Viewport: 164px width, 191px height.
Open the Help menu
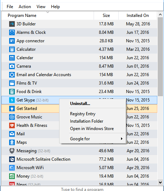point(55,7)
